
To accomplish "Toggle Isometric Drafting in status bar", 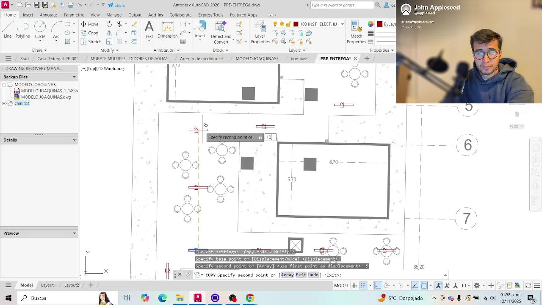I will [401, 286].
